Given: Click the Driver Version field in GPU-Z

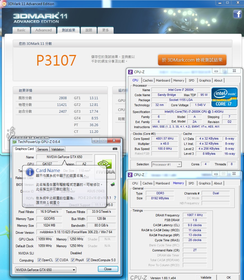Looking at the screenshot, I should (76, 232).
